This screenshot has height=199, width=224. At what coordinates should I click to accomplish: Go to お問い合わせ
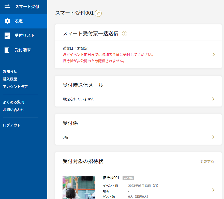[x=13, y=110]
